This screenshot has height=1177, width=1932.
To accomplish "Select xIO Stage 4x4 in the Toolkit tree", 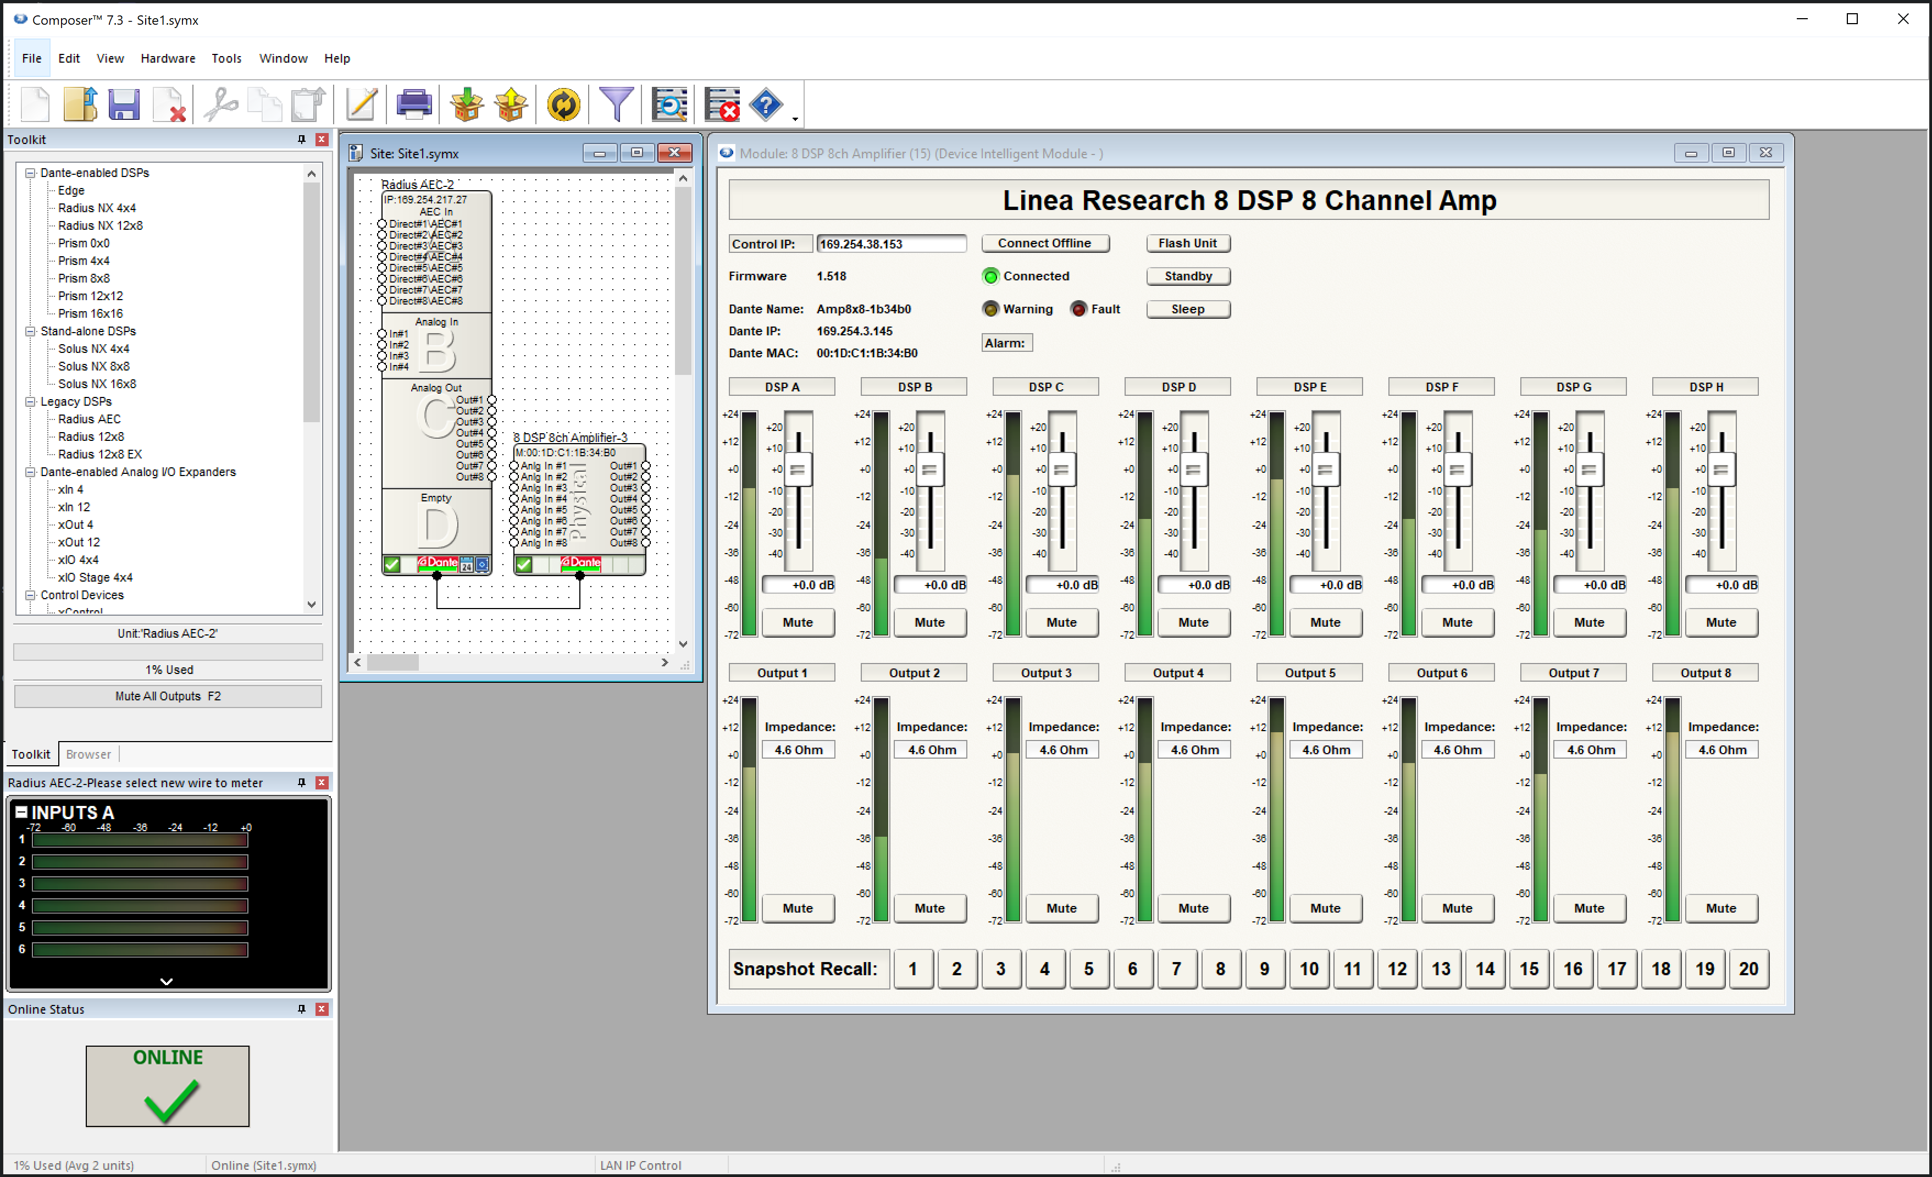I will click(96, 578).
